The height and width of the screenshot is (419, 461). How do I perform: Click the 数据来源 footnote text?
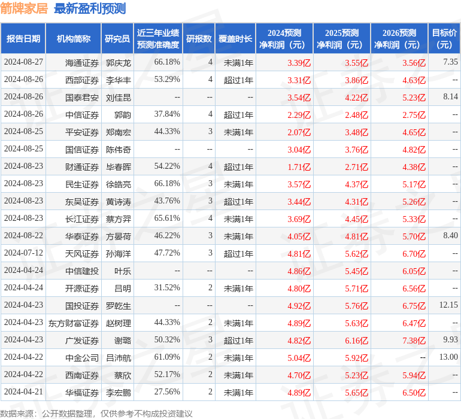click(96, 414)
